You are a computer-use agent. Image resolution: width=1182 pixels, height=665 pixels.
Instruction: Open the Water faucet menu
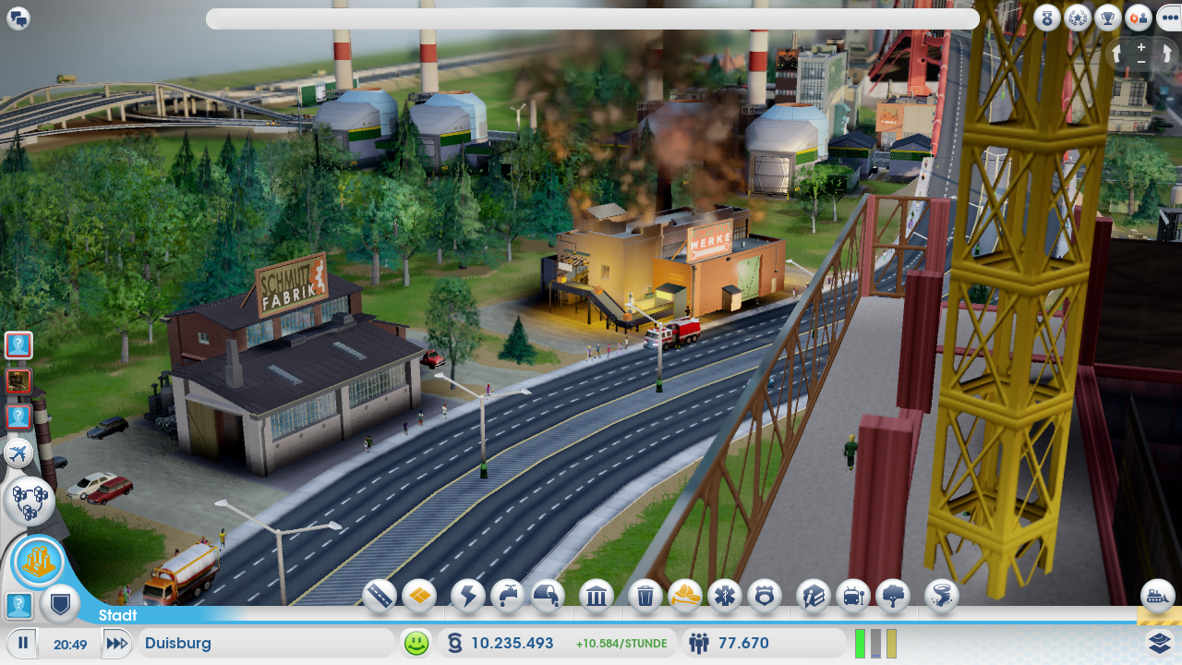coord(508,596)
